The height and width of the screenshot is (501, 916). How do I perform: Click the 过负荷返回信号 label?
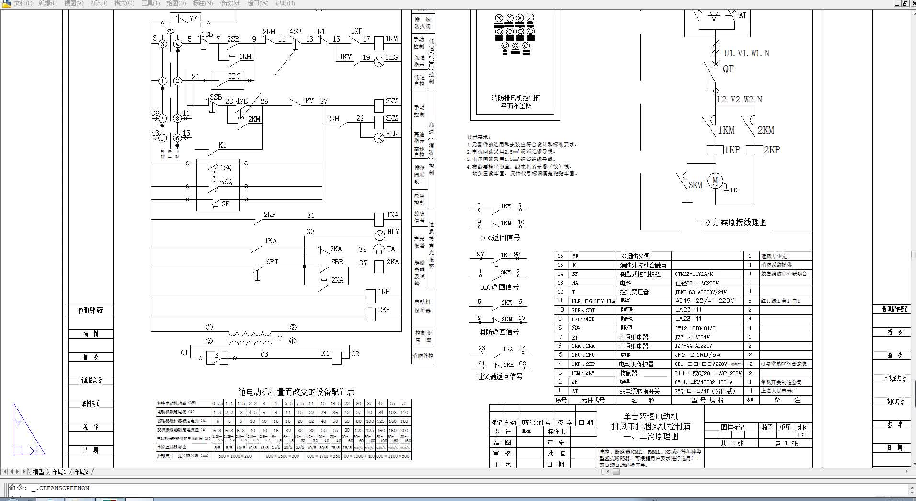[x=499, y=376]
